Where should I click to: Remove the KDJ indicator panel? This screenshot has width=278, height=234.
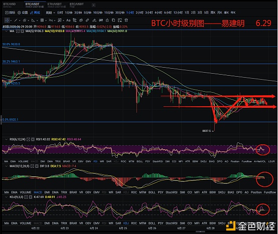(31, 197)
